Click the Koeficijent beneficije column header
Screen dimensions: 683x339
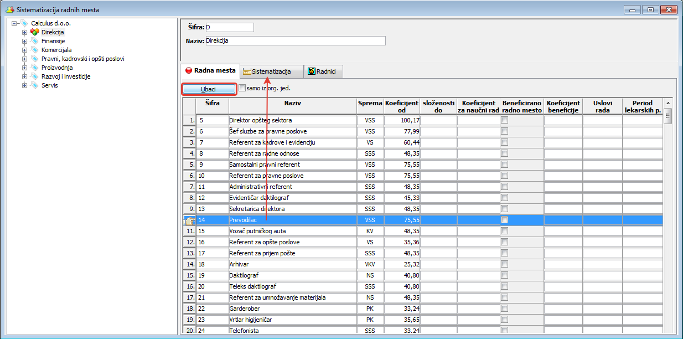click(x=563, y=107)
